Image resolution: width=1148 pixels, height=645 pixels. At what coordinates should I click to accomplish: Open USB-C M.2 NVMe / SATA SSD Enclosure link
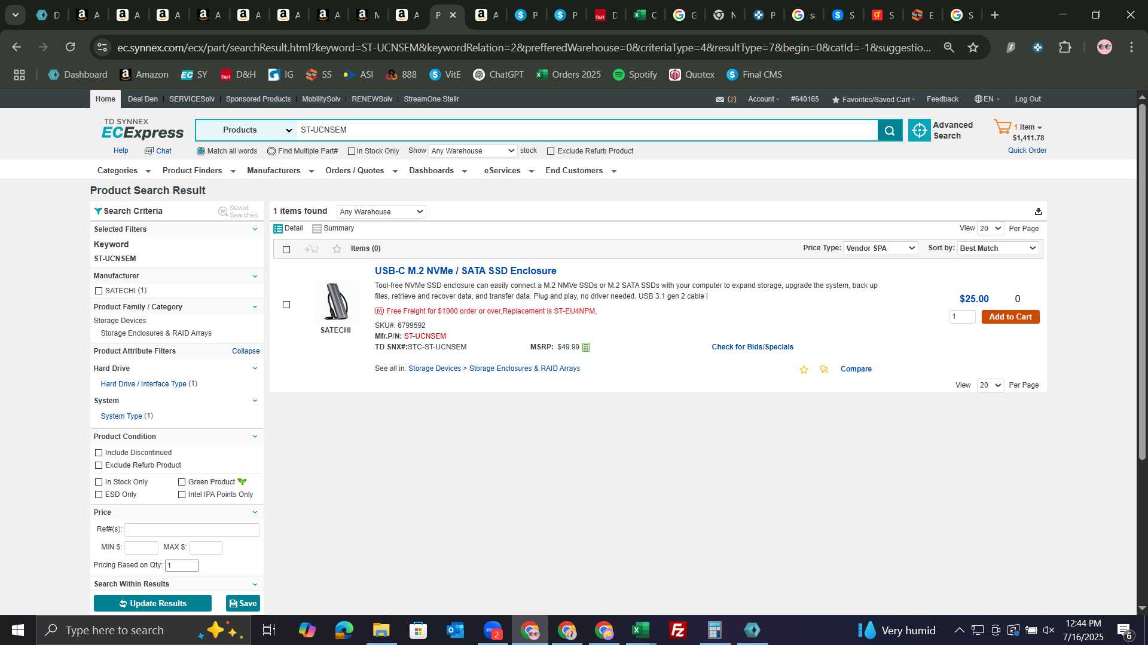[x=465, y=271]
